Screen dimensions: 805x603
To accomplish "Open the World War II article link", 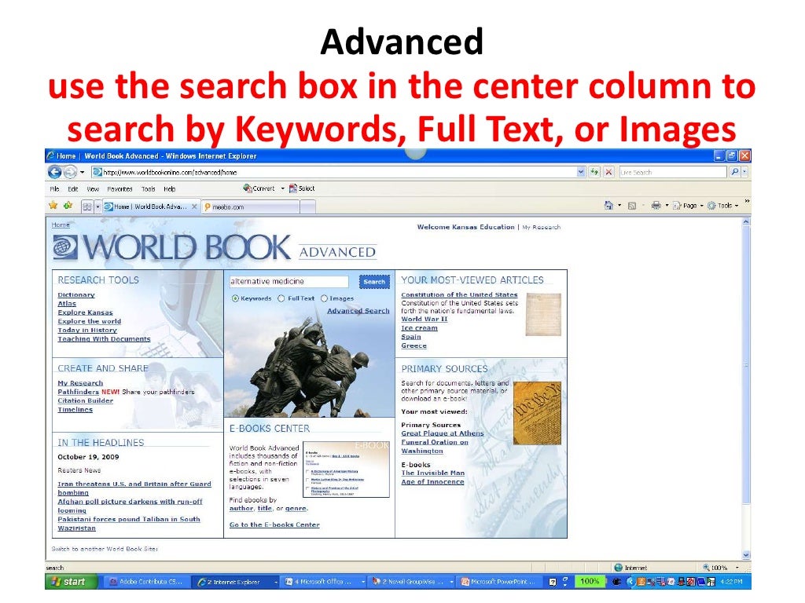I will [x=424, y=319].
